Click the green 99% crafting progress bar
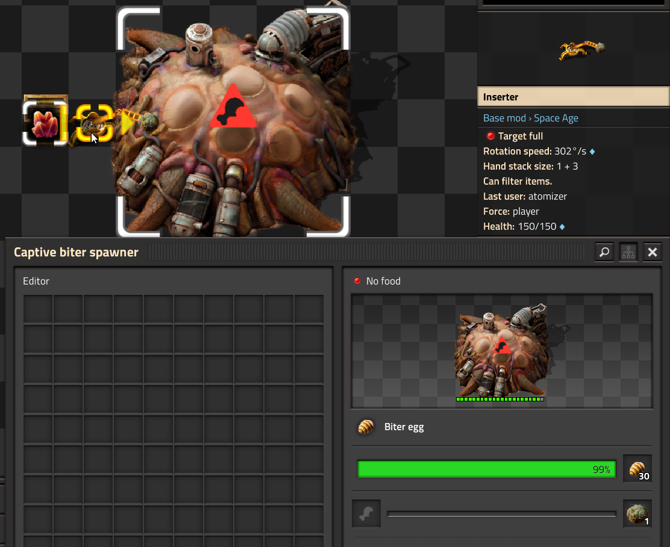Viewport: 670px width, 547px height. coord(486,469)
